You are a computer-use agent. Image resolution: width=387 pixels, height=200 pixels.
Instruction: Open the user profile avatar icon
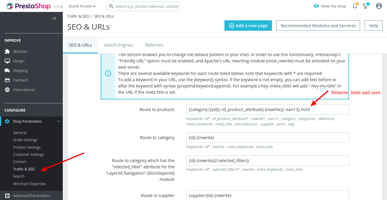coord(379,6)
